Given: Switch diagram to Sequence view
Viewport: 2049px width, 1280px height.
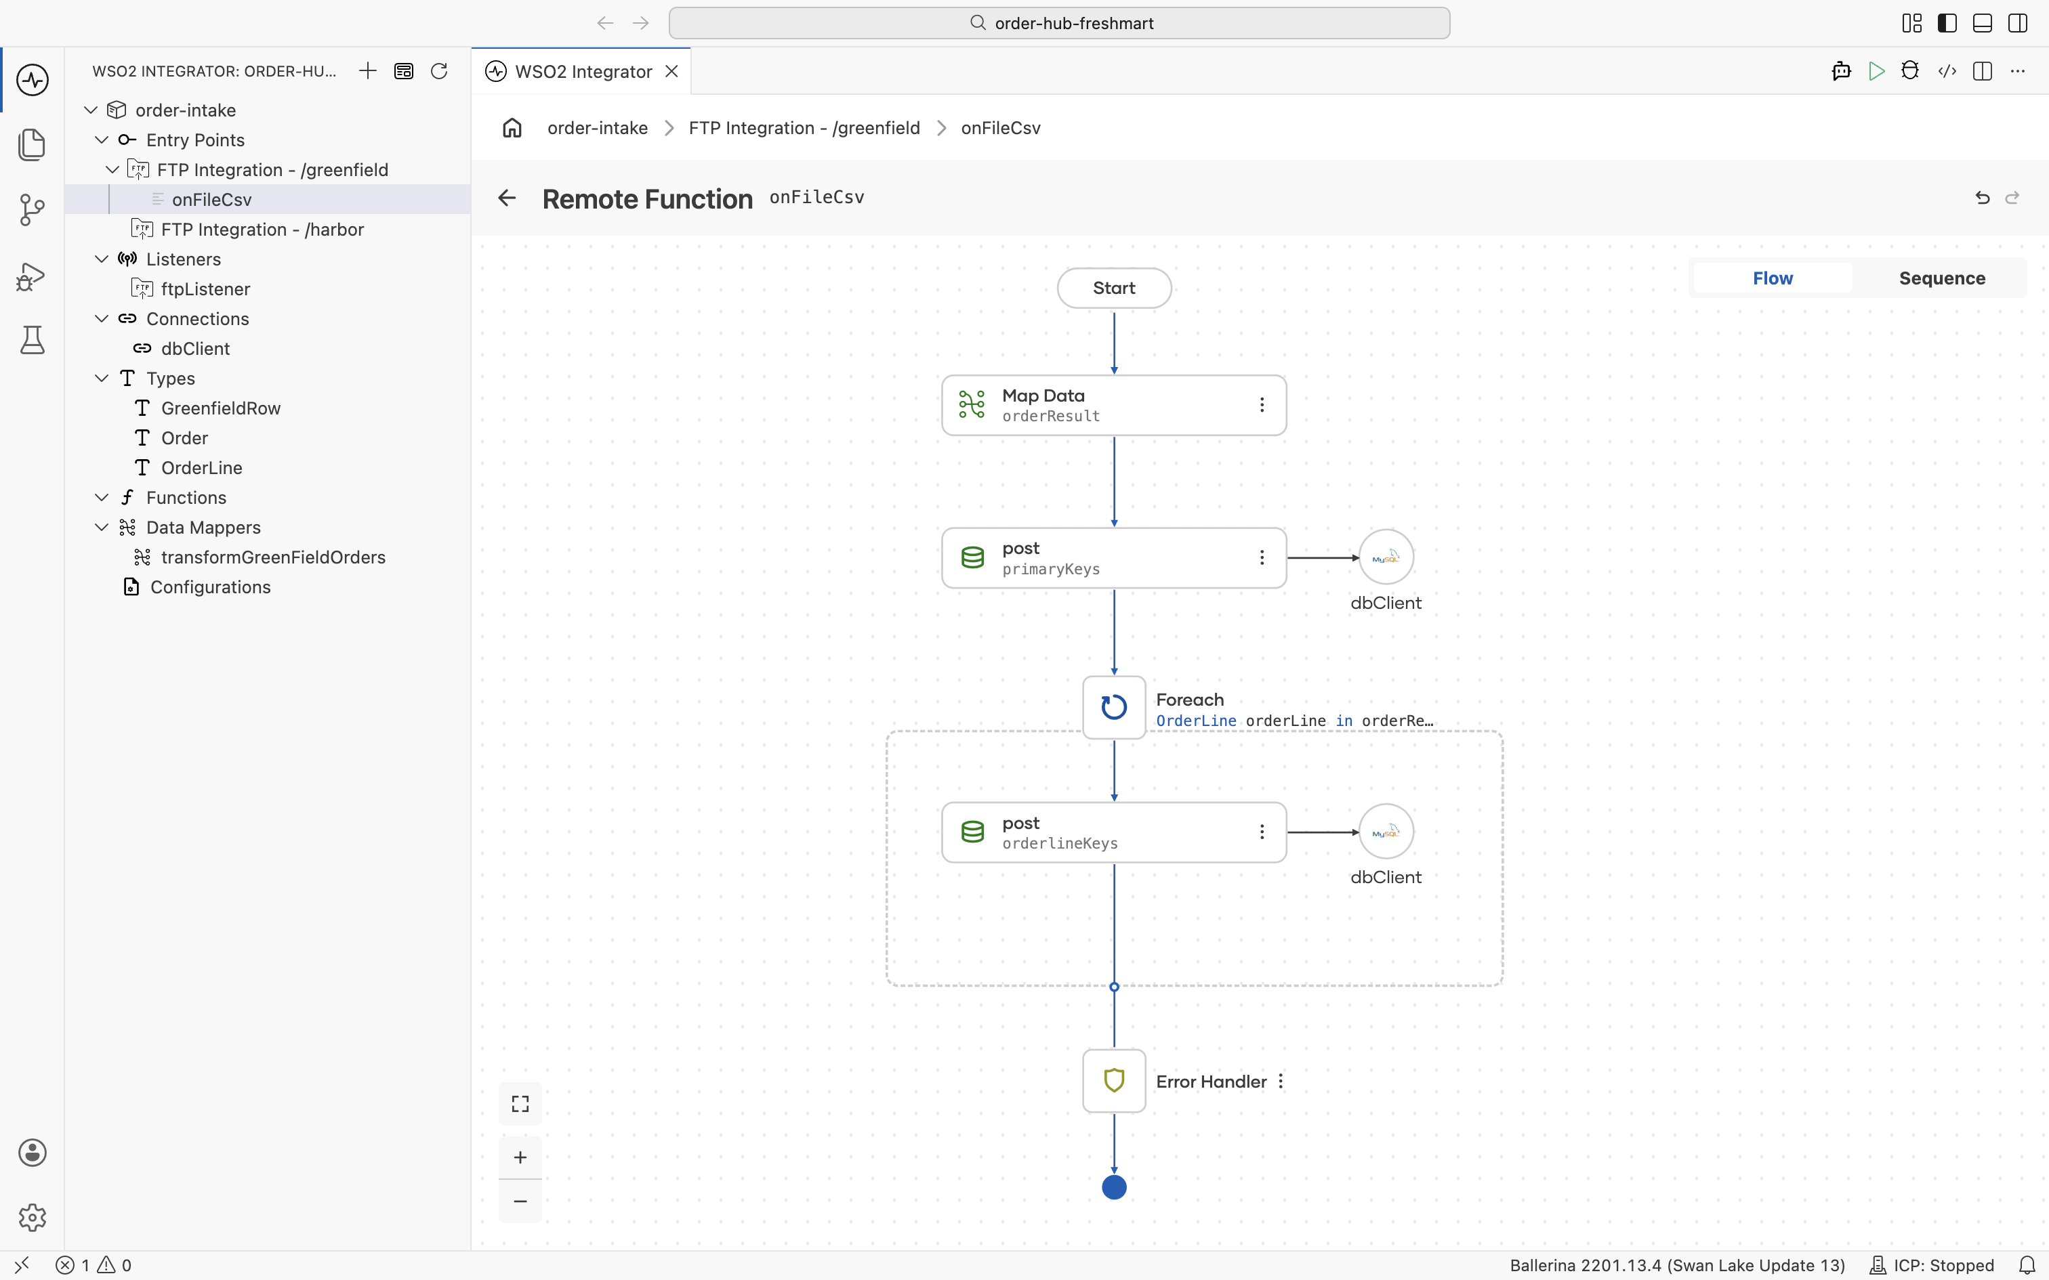Looking at the screenshot, I should click(x=1941, y=278).
